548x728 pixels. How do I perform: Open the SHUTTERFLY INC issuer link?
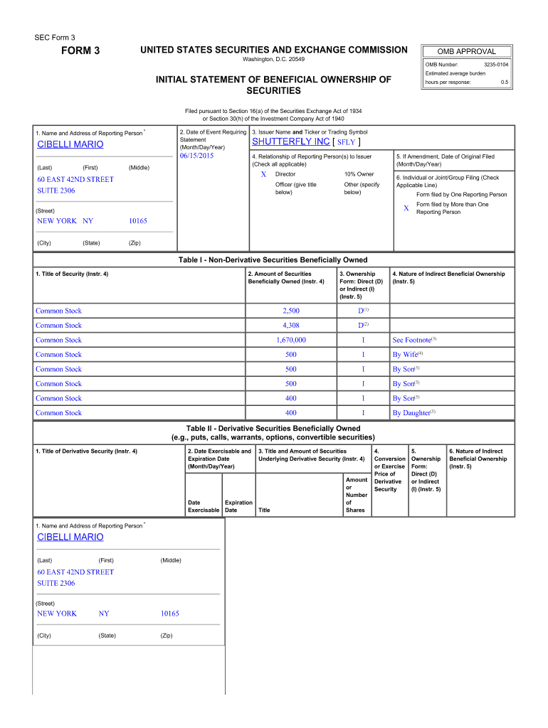pos(291,141)
